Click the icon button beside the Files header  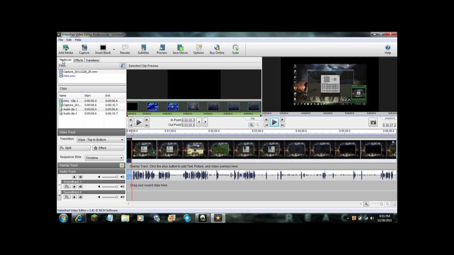pos(122,66)
